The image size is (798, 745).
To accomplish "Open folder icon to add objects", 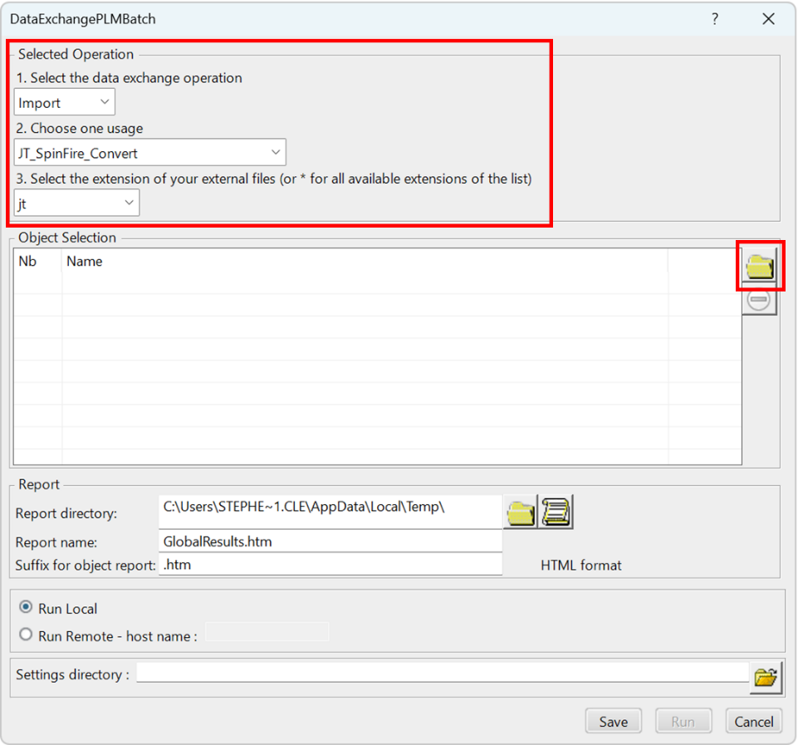I will pyautogui.click(x=759, y=266).
